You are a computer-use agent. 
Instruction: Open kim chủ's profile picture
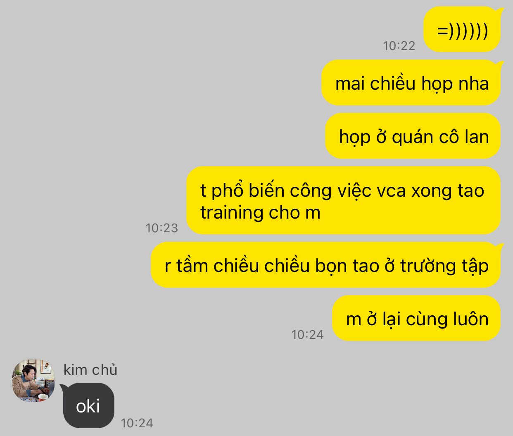tap(33, 381)
